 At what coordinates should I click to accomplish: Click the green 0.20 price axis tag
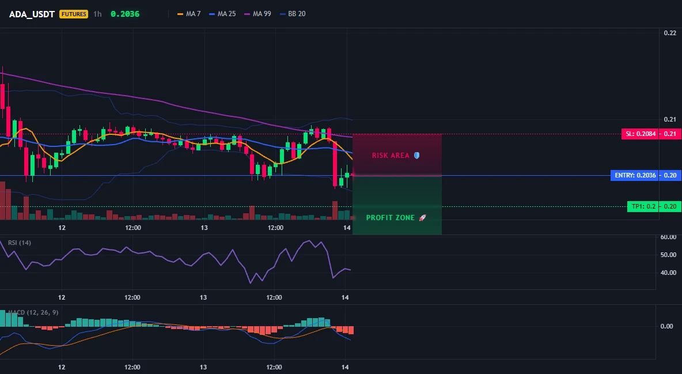pos(670,207)
